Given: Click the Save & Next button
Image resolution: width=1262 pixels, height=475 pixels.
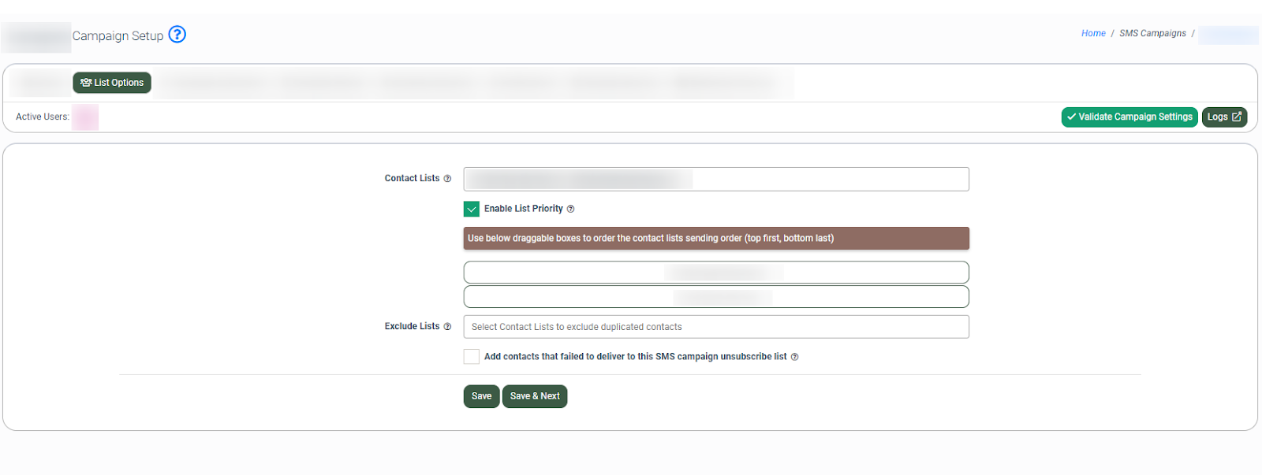Looking at the screenshot, I should pos(535,396).
